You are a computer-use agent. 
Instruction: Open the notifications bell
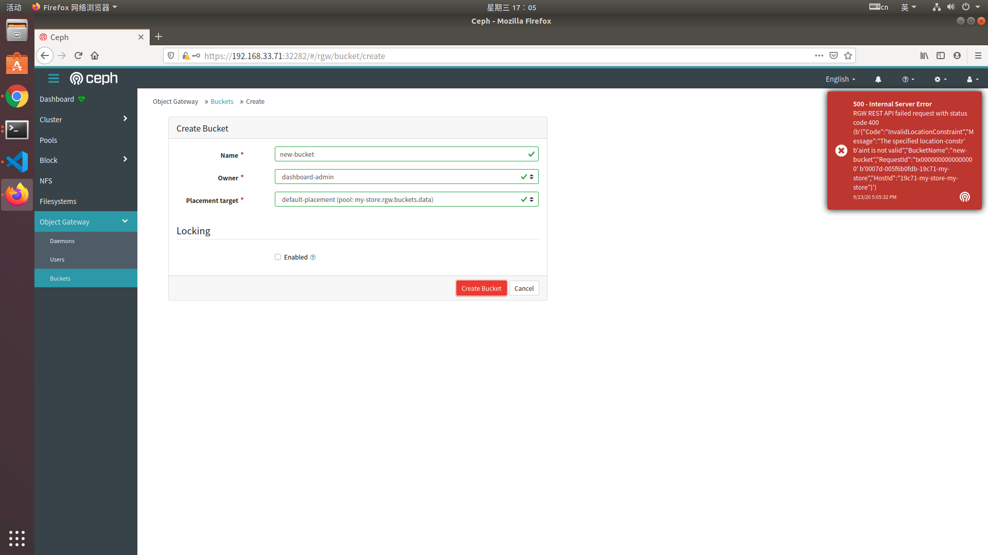click(878, 79)
